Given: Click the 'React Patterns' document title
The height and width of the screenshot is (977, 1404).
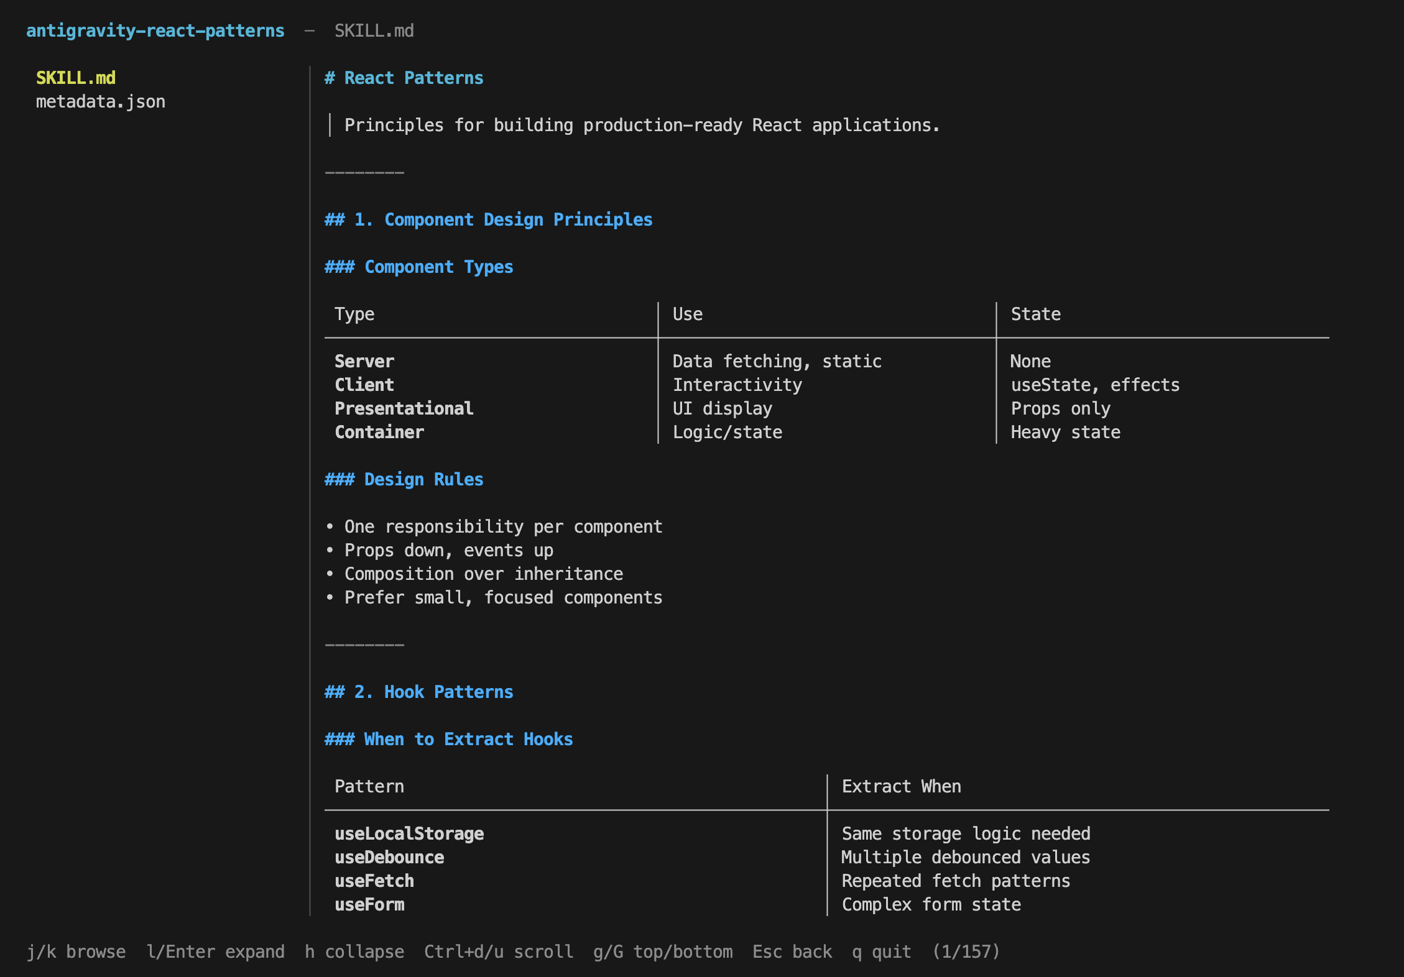Looking at the screenshot, I should [x=404, y=77].
